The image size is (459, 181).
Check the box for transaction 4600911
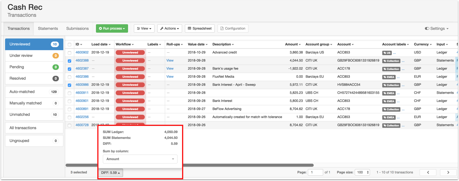[69, 93]
